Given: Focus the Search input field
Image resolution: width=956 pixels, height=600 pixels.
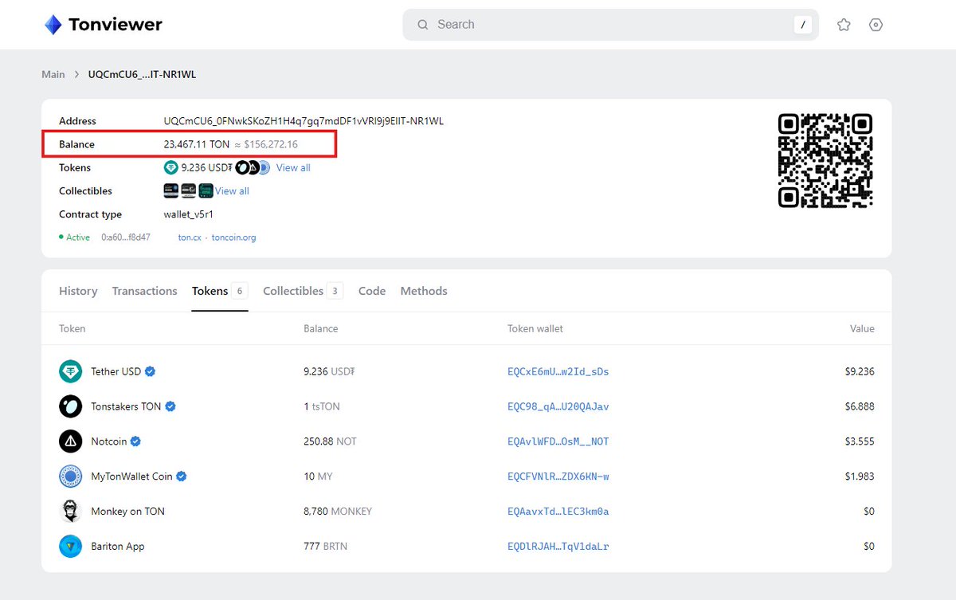Looking at the screenshot, I should tap(610, 25).
